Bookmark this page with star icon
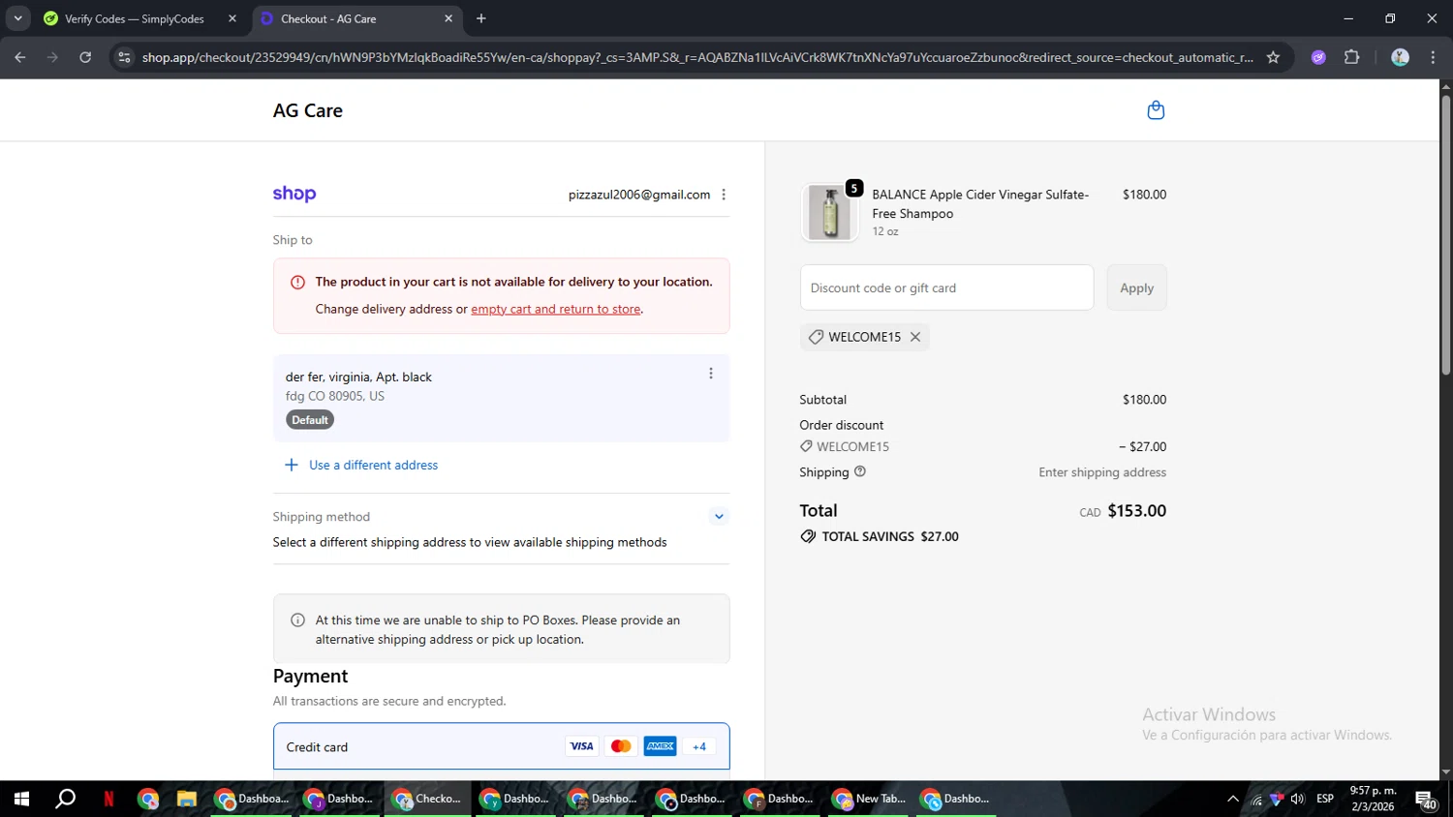Viewport: 1453px width, 817px height. click(x=1273, y=57)
